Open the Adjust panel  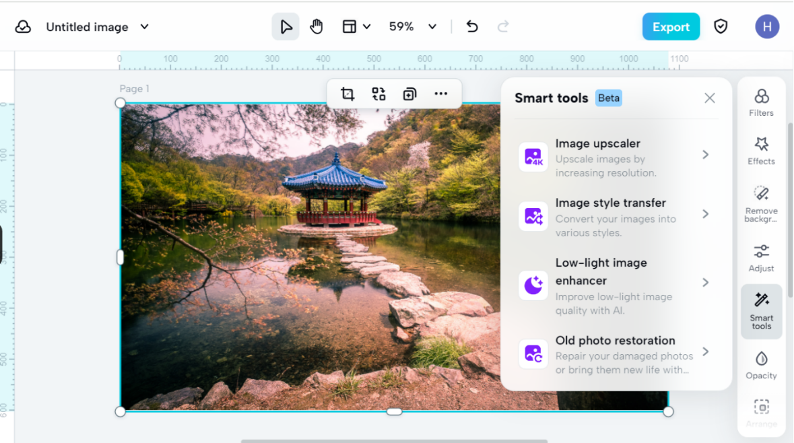[761, 259]
